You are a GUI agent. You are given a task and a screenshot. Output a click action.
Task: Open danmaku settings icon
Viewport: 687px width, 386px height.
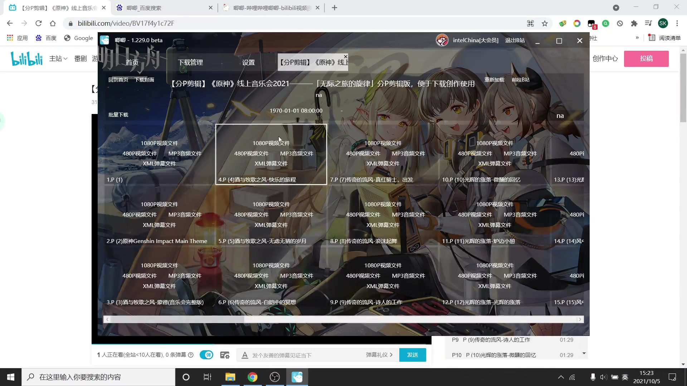pyautogui.click(x=225, y=355)
